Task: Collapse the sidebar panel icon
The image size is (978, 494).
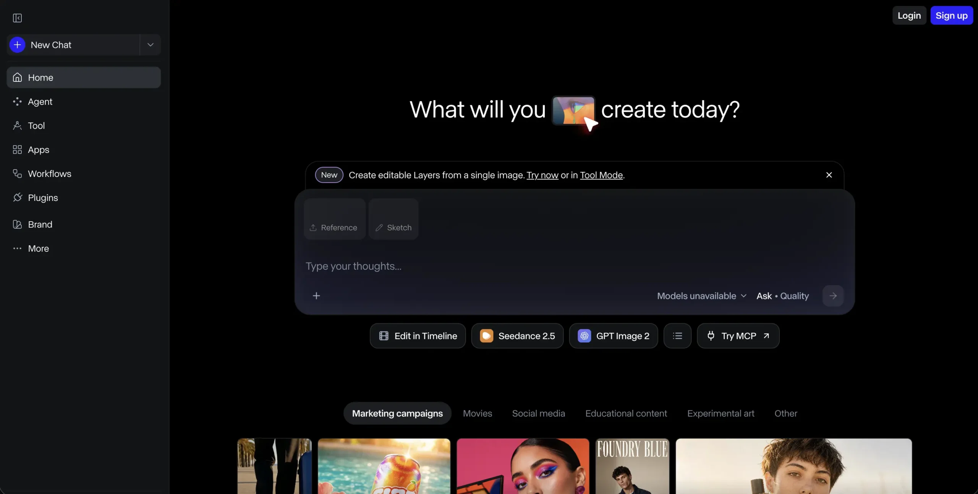Action: tap(17, 18)
